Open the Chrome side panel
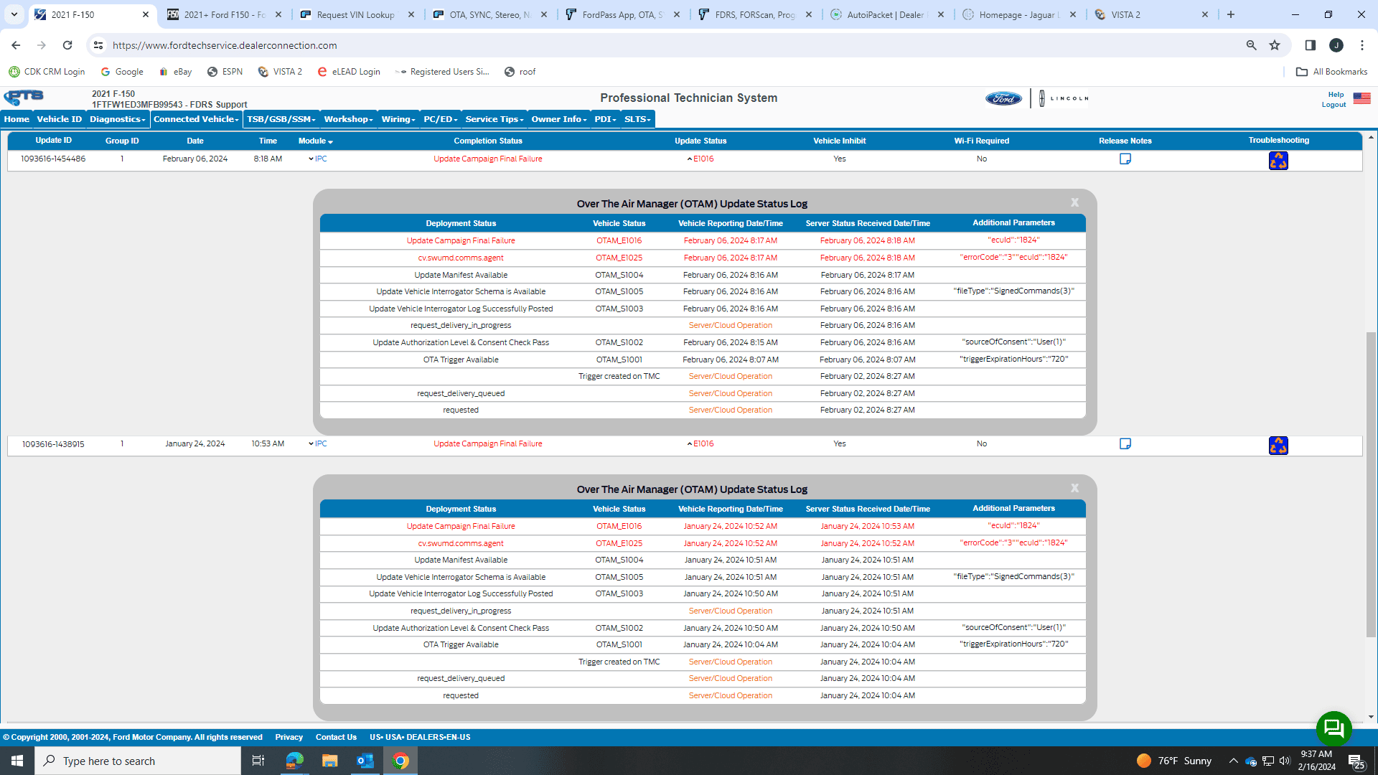 1310,45
